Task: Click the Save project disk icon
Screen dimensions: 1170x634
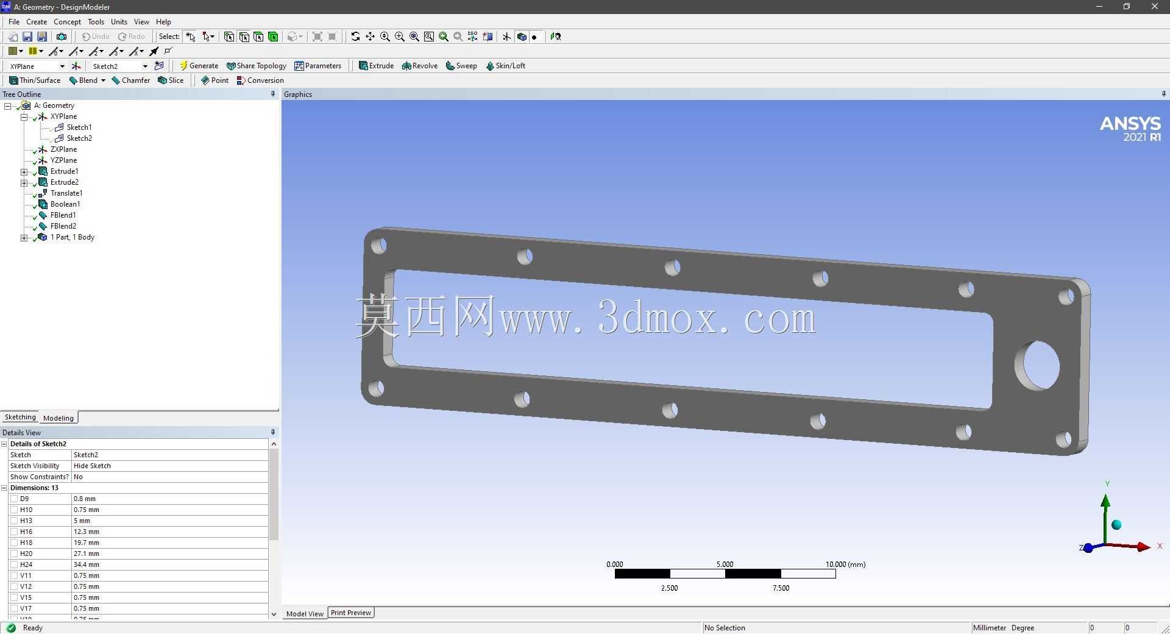Action: (x=27, y=37)
